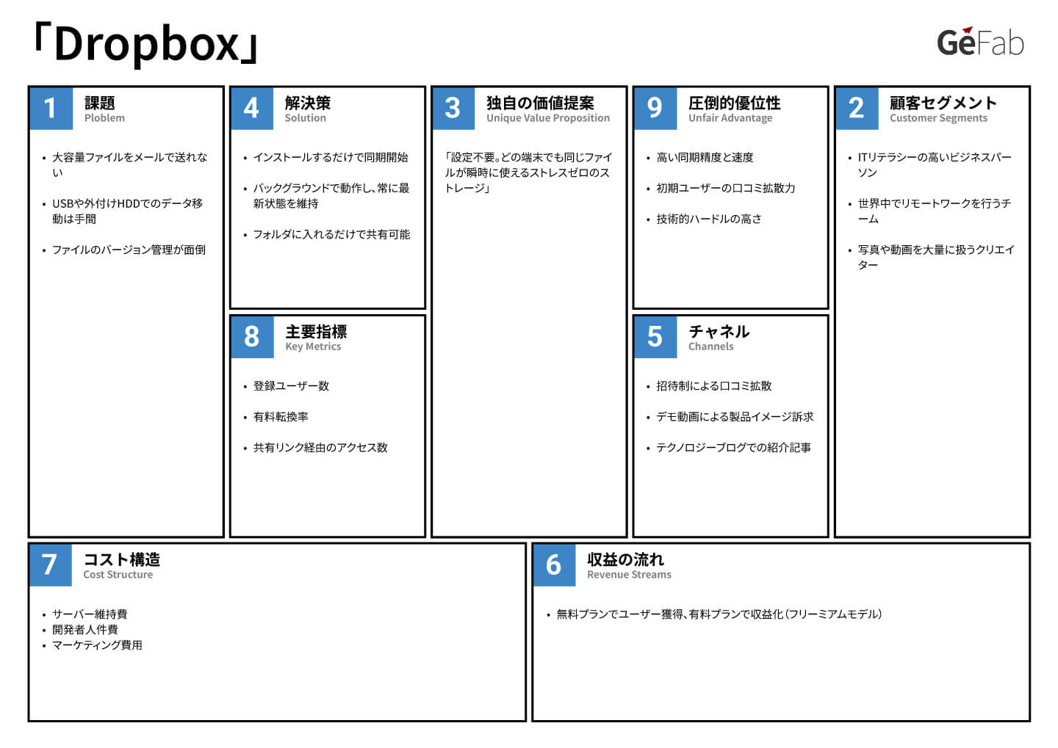Click the 高い同期精度と速度 advantage bullet
The image size is (1058, 748).
click(707, 157)
